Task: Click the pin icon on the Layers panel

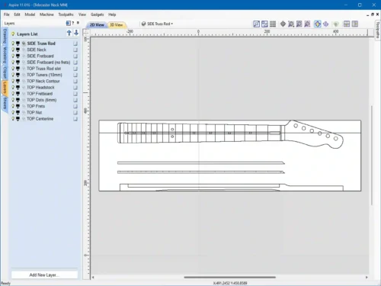Action: coord(78,23)
